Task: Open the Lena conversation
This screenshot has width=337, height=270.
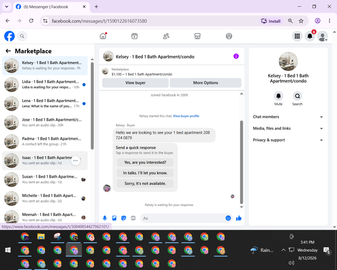Action: 45,103
